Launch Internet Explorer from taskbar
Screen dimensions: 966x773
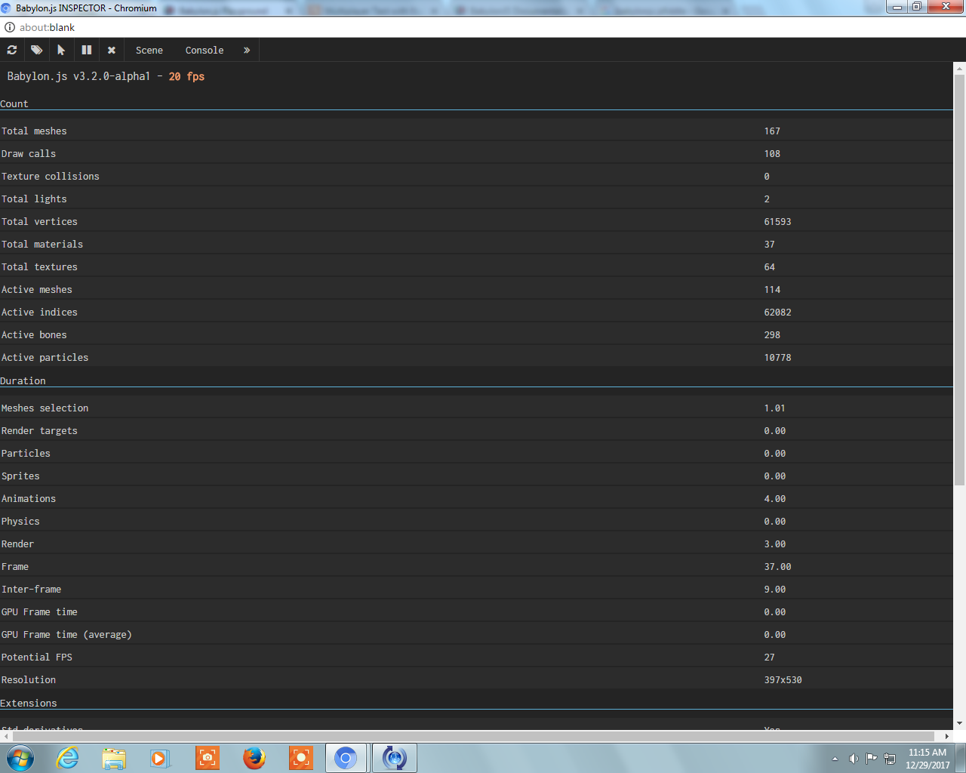(68, 758)
